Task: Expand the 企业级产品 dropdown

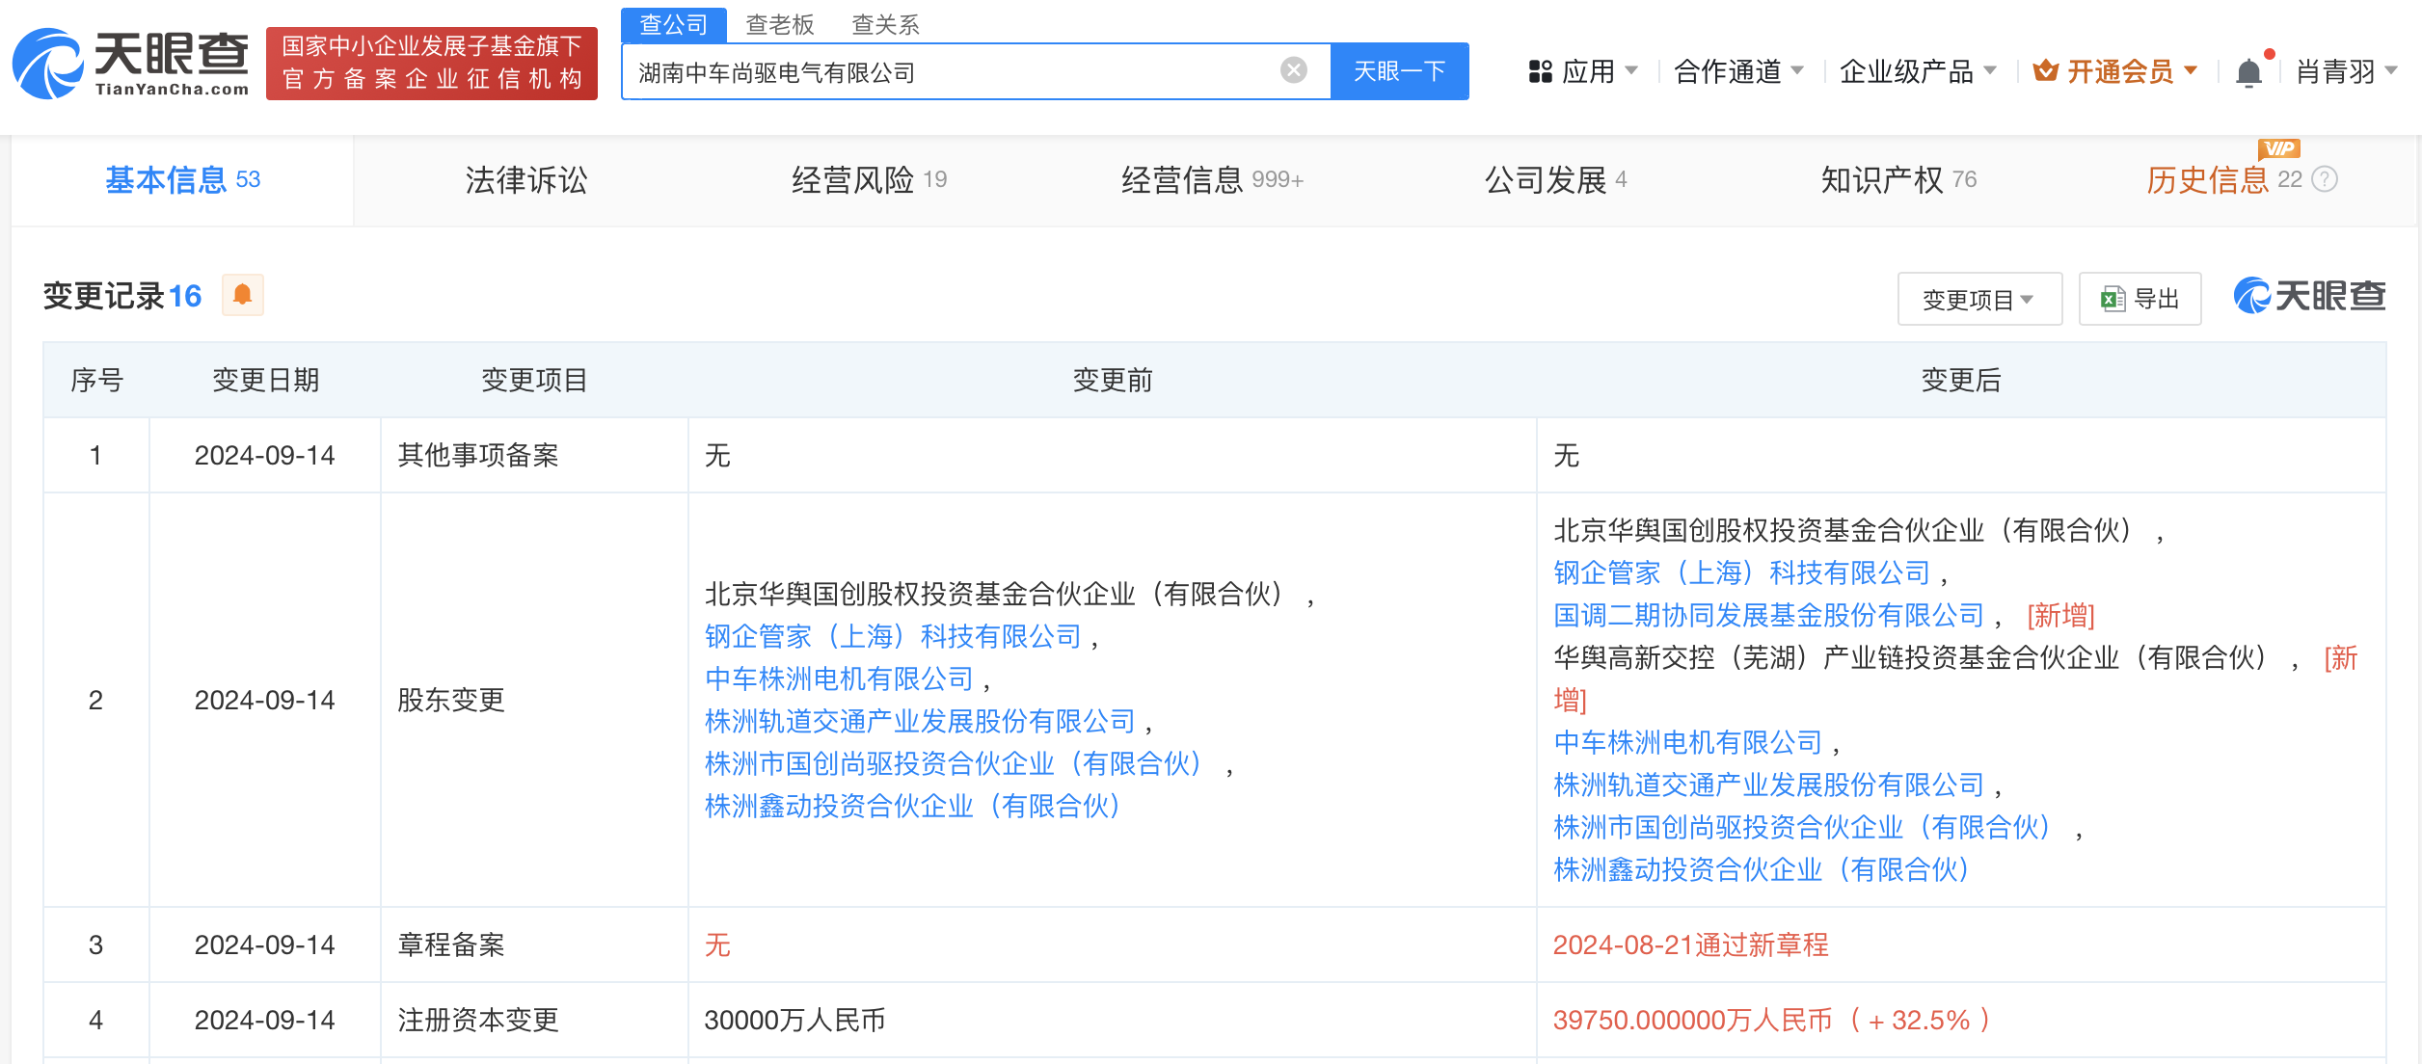Action: (1918, 71)
